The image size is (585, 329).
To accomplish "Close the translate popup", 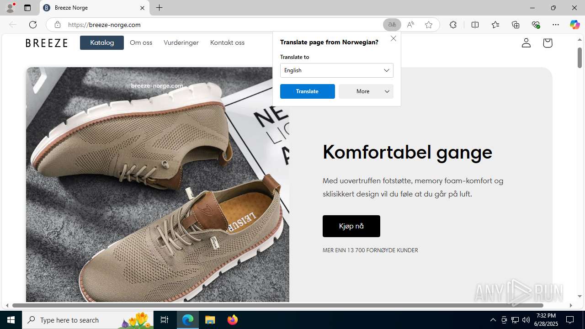I will [x=394, y=38].
